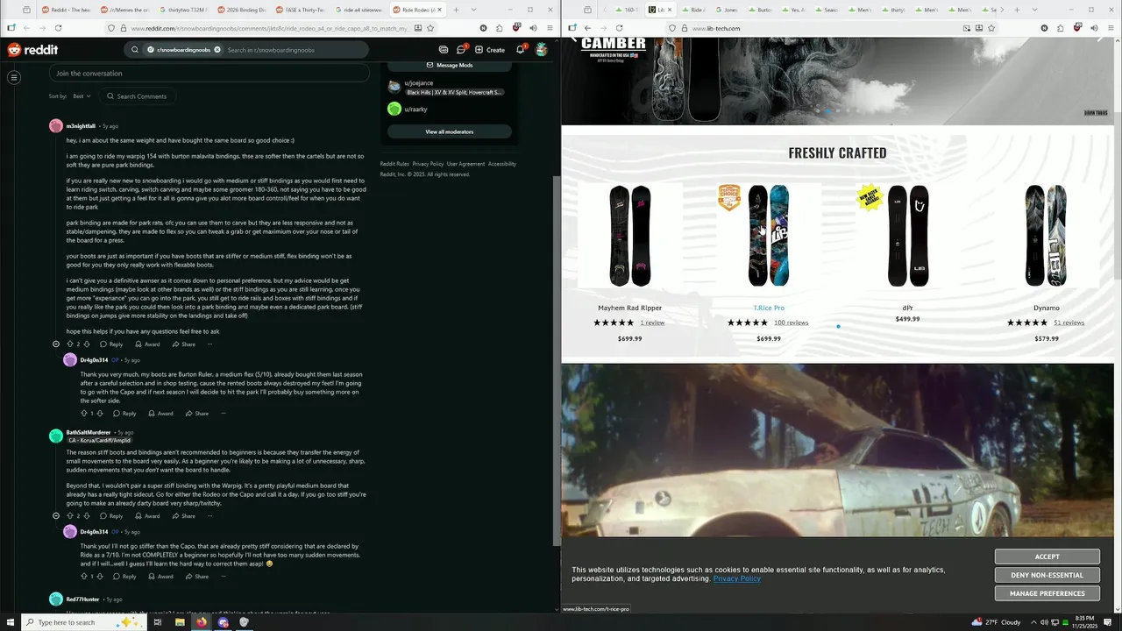Bookmark lib-tech.com with the star icon
Viewport: 1122px width, 631px height.
coord(991,28)
